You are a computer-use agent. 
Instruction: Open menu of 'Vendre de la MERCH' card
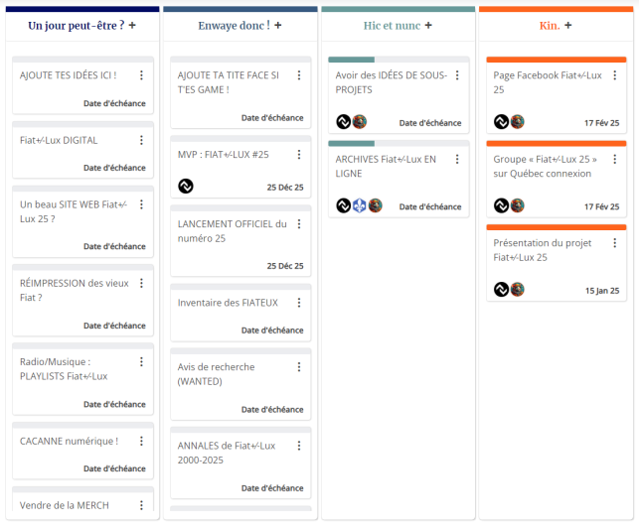point(141,505)
